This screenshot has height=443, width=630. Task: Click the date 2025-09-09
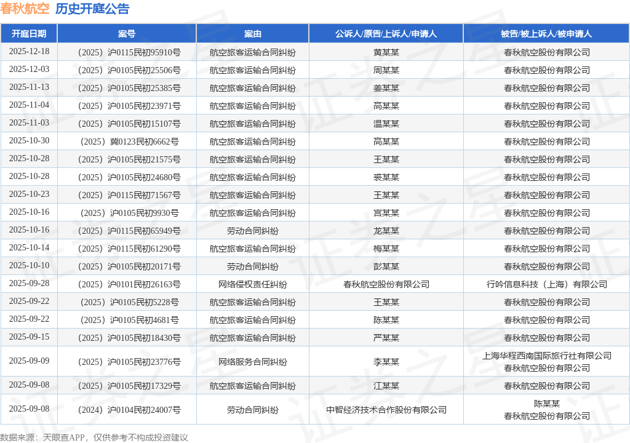29,361
